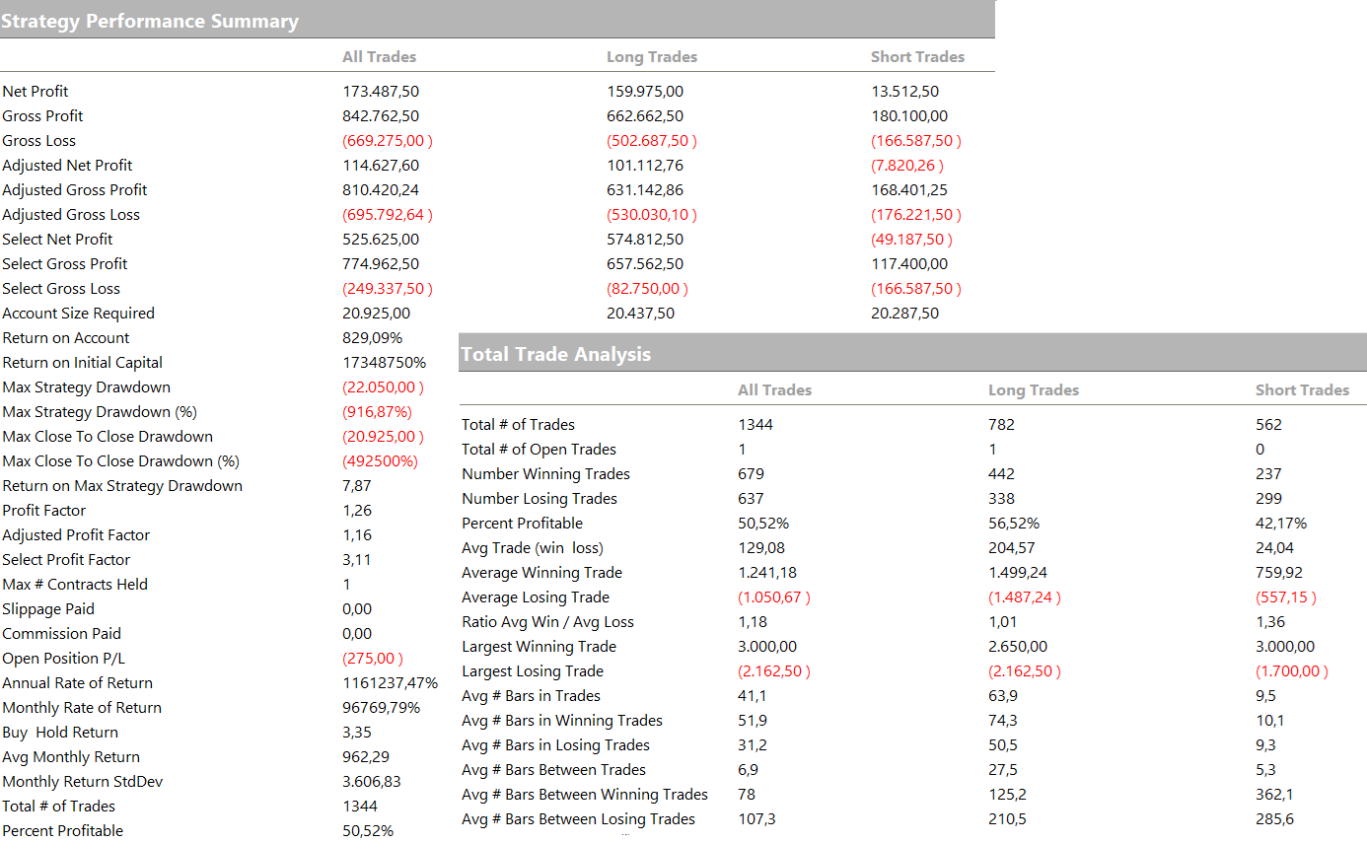
Task: Click the Return on Account value 829,09%
Action: coord(372,338)
